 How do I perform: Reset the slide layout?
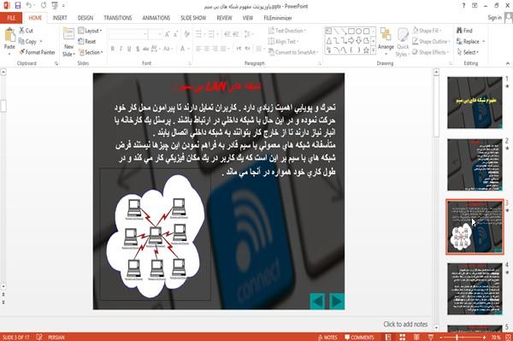coord(87,42)
